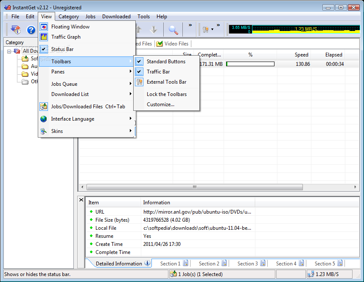The height and width of the screenshot is (282, 364).
Task: Open the Downloaded menu
Action: 116,17
